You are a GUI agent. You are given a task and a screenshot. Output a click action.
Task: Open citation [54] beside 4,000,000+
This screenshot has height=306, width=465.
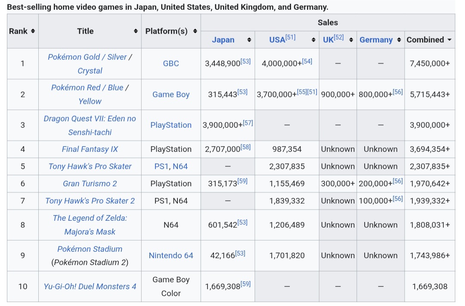[x=307, y=62]
